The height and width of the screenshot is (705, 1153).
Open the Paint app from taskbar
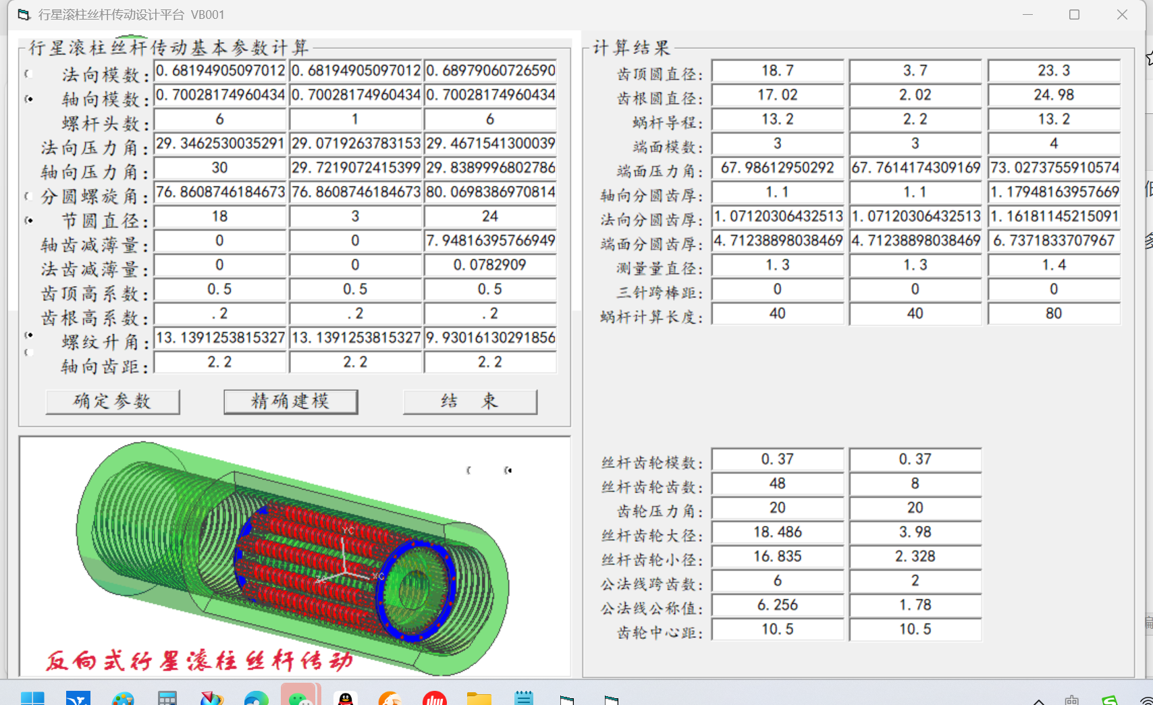click(x=123, y=698)
